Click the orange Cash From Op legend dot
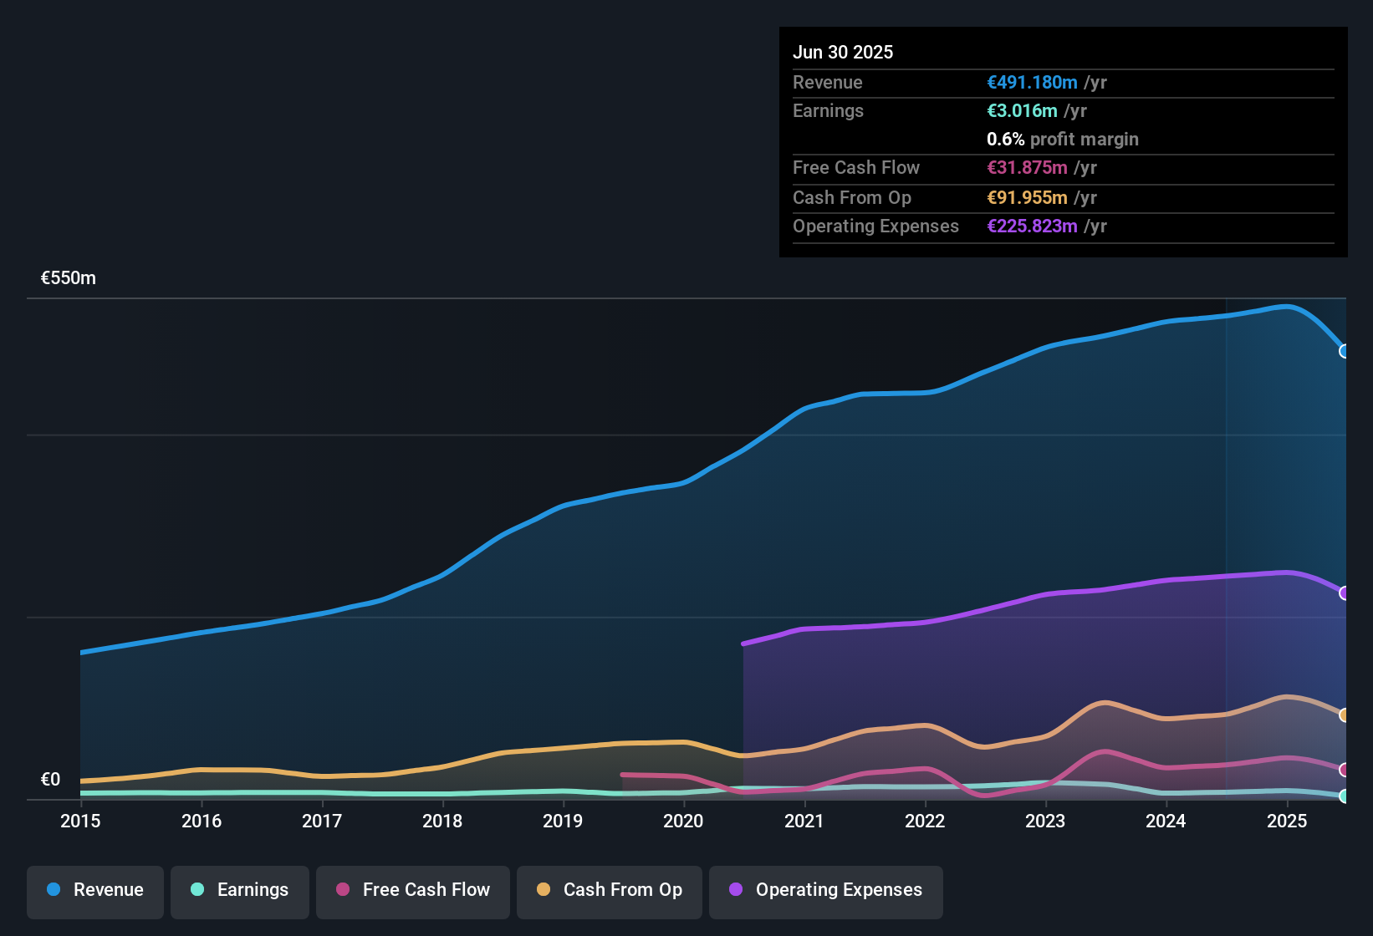 pos(544,890)
